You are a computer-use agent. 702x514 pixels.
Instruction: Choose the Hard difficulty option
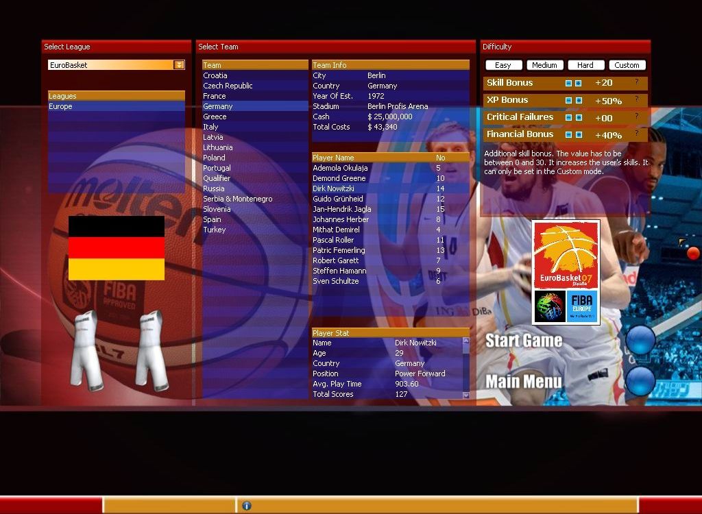click(585, 65)
